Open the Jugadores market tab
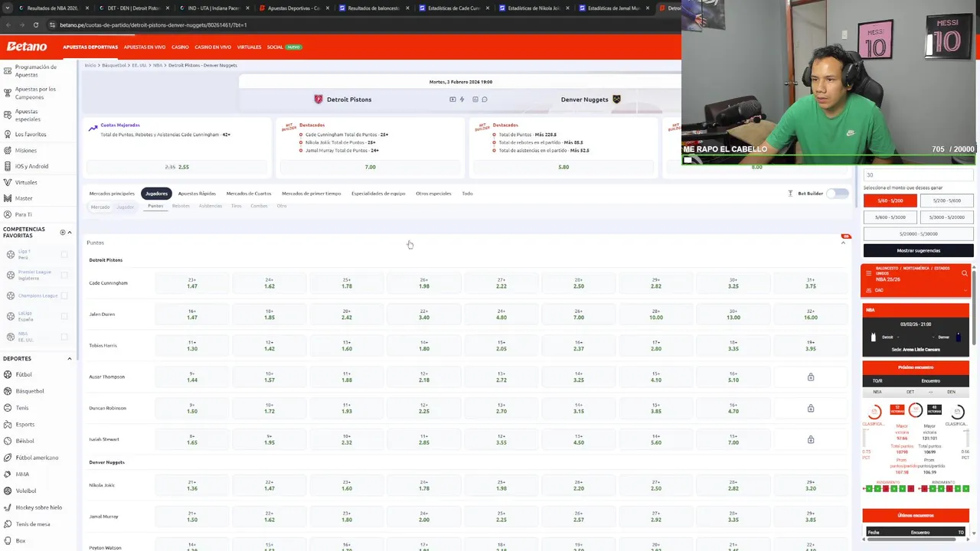 point(156,194)
